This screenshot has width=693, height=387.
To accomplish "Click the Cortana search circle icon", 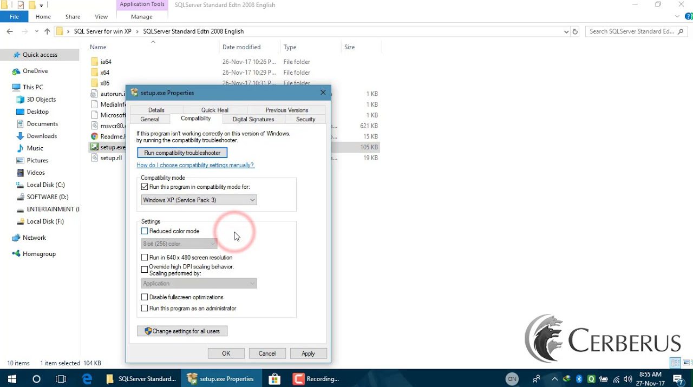I will click(x=36, y=379).
